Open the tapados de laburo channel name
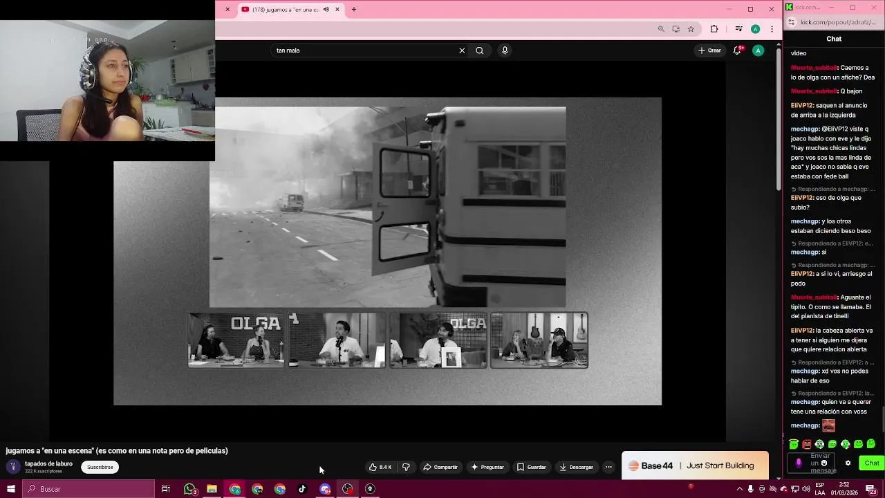 point(48,464)
